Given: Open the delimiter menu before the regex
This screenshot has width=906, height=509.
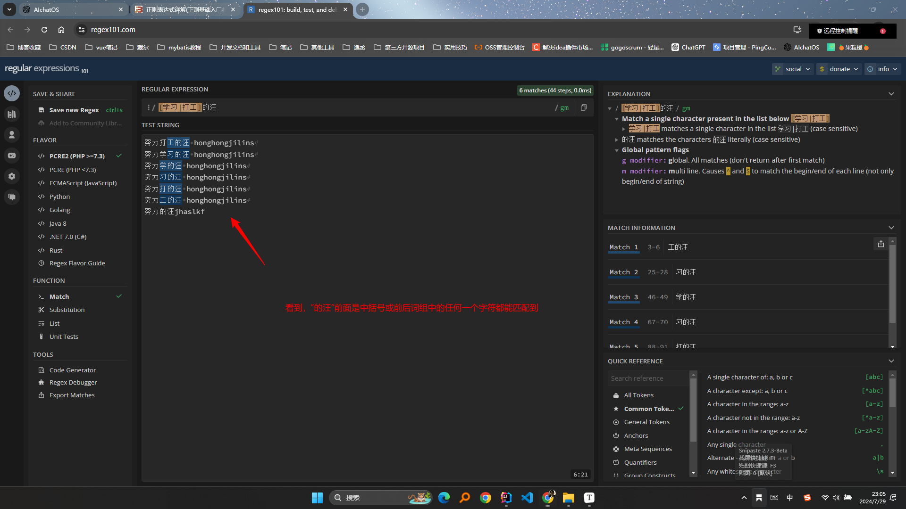Looking at the screenshot, I should coord(148,107).
